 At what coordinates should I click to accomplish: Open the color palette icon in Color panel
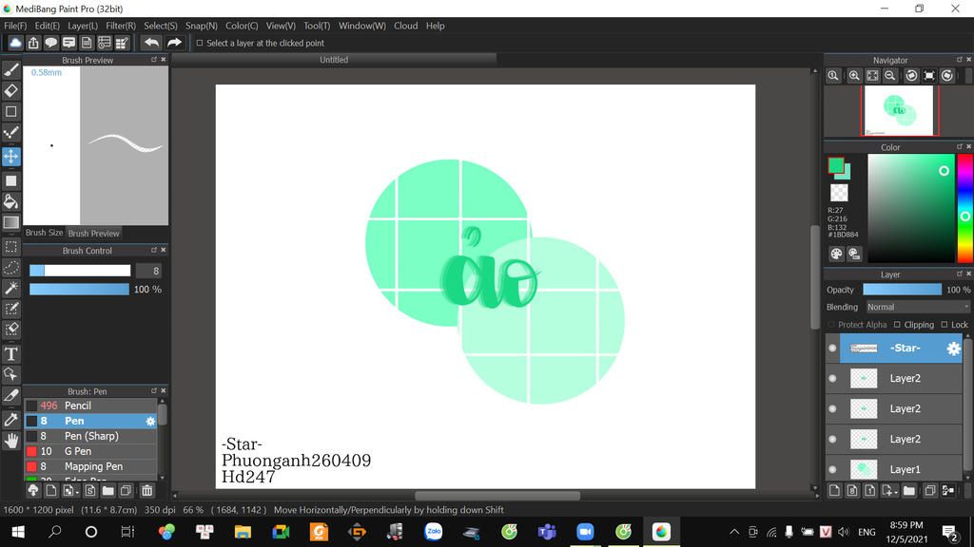836,254
